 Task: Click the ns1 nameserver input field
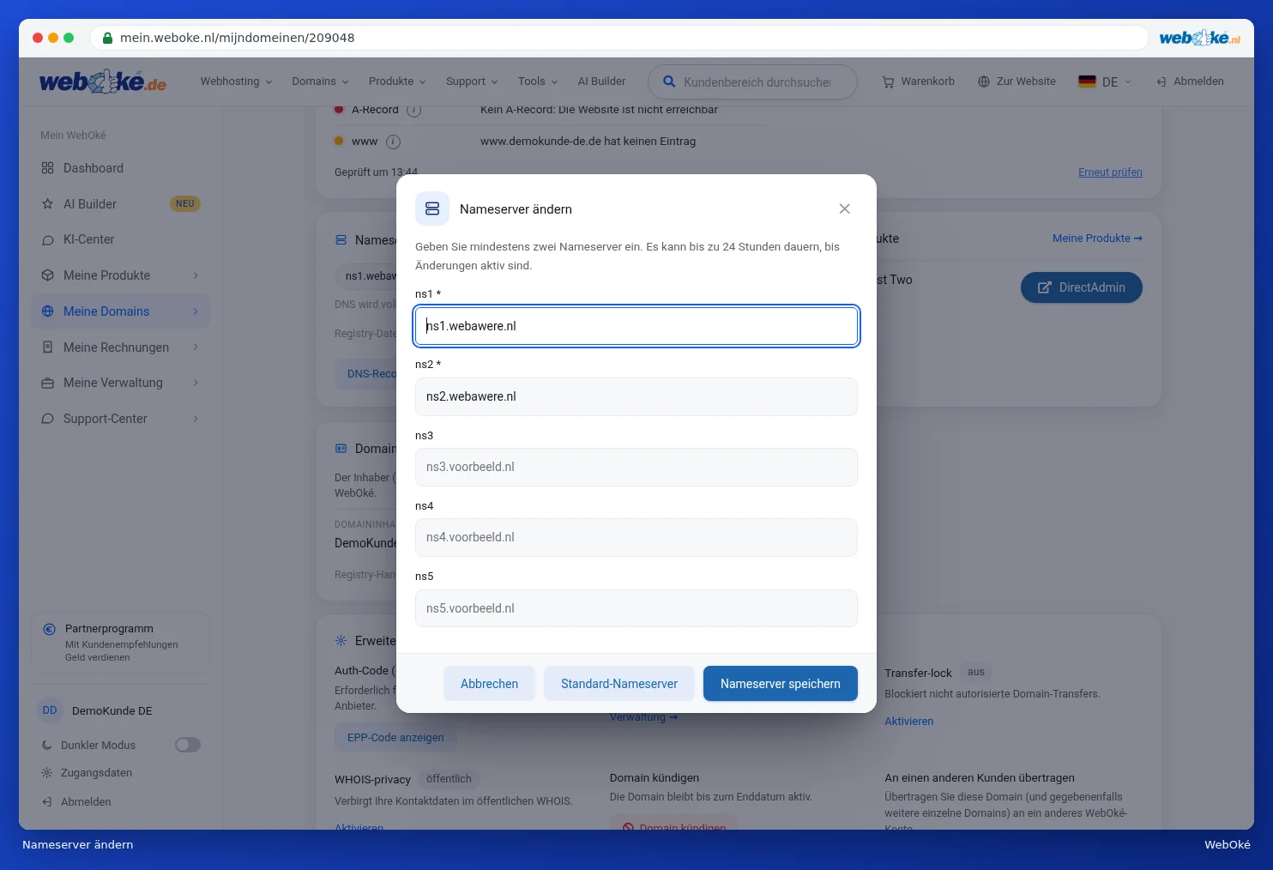[636, 326]
